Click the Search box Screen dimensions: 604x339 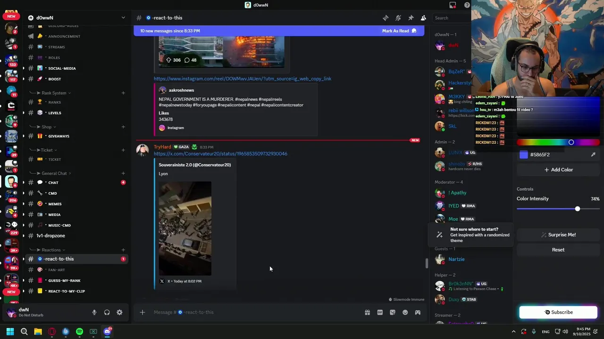click(x=451, y=18)
